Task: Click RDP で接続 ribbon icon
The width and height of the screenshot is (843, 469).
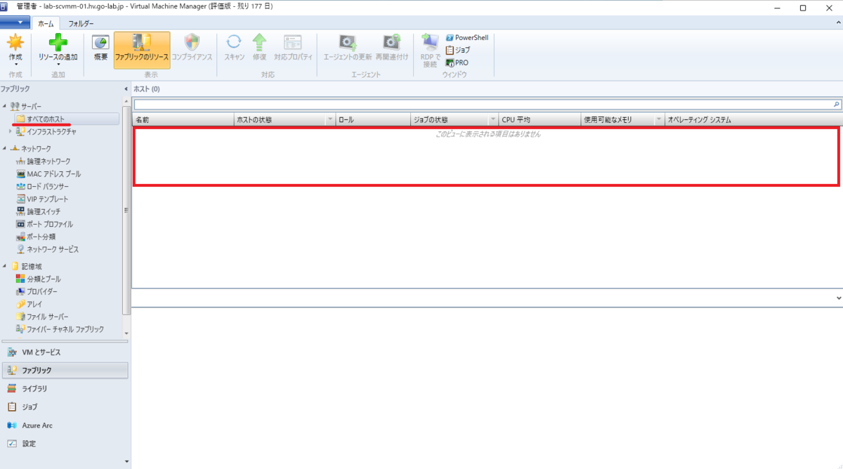Action: pos(430,41)
